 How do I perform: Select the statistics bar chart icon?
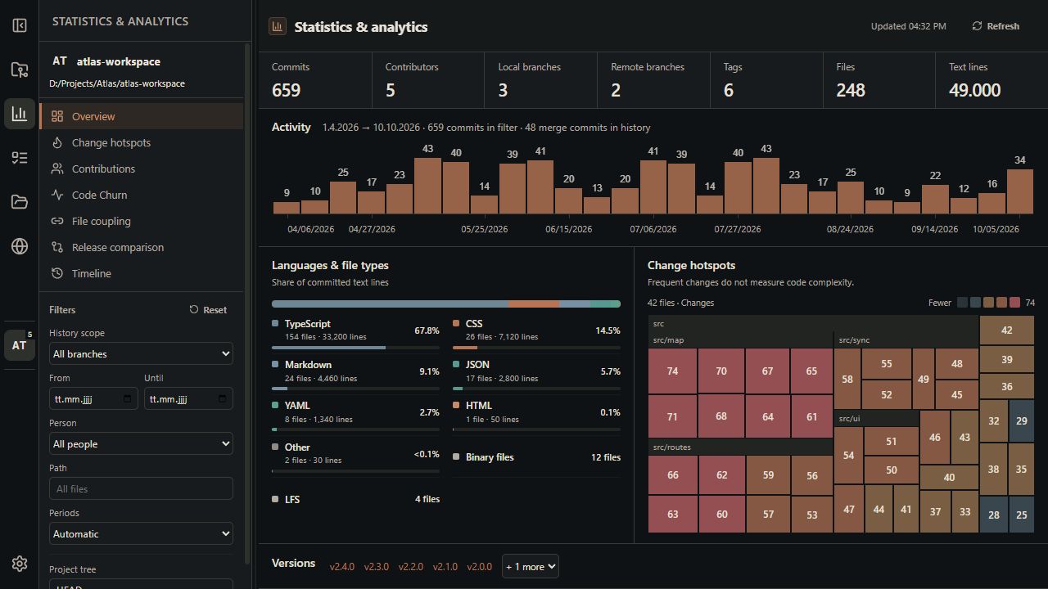tap(20, 114)
